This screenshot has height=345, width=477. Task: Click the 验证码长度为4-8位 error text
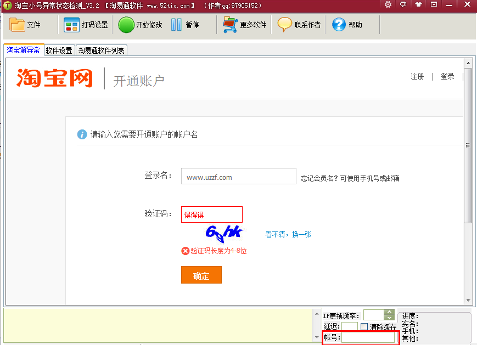(218, 251)
